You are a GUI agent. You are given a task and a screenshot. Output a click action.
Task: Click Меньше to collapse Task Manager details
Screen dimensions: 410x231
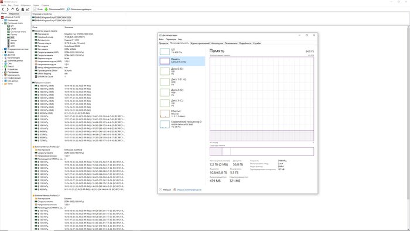click(x=165, y=189)
